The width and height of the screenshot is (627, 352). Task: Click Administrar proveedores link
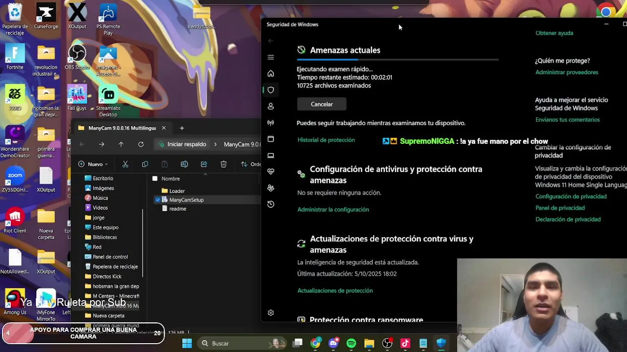tap(567, 72)
